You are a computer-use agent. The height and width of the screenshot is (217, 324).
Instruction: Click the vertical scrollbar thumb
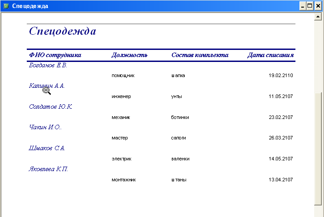click(x=318, y=149)
